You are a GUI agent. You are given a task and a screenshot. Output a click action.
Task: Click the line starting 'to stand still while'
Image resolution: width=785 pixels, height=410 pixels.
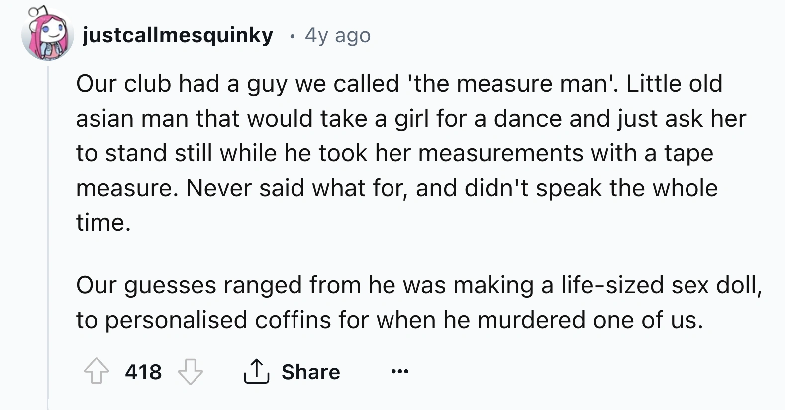[394, 153]
